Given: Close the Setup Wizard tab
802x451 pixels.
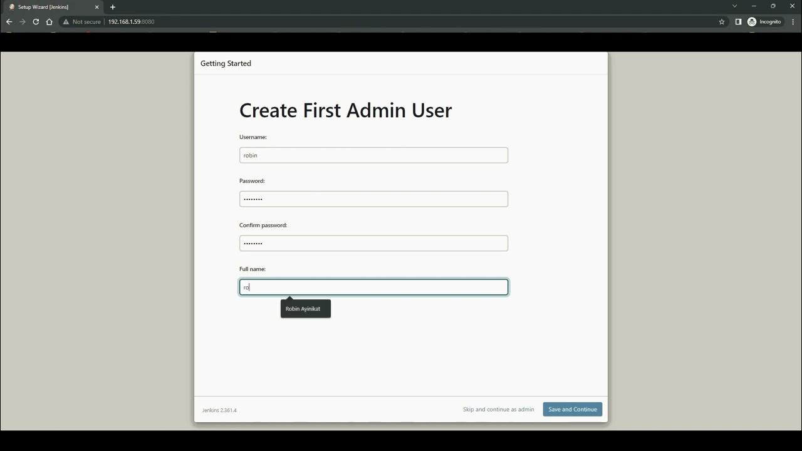Looking at the screenshot, I should [97, 7].
